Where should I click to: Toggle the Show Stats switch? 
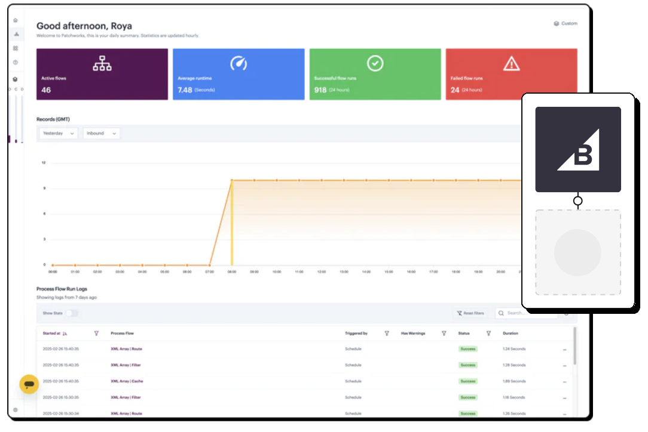(72, 313)
